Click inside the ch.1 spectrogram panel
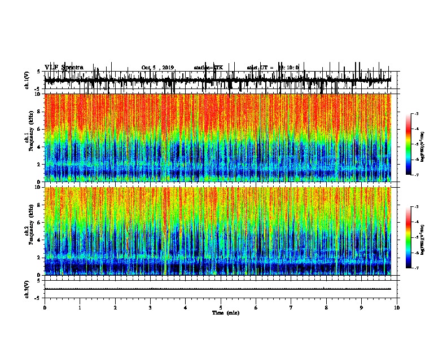447x345 pixels. coord(218,138)
